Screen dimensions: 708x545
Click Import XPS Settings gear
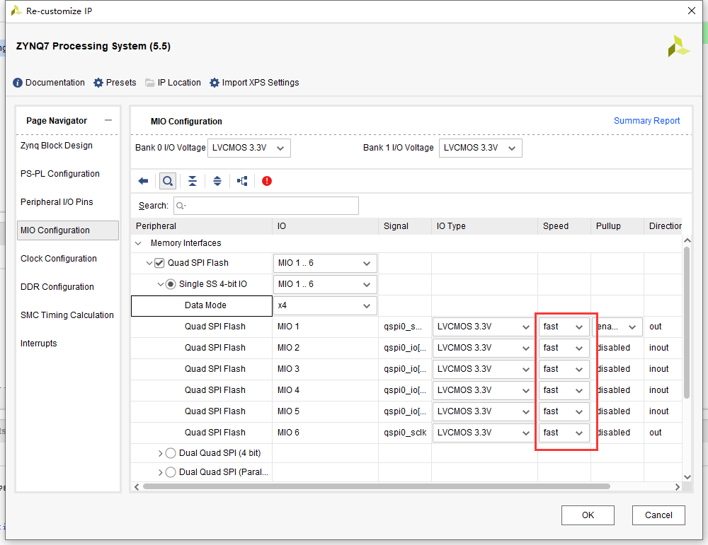[x=254, y=83]
